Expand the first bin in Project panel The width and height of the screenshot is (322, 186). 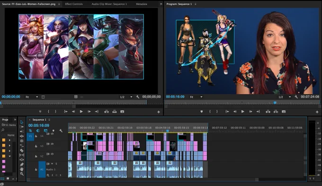9,140
